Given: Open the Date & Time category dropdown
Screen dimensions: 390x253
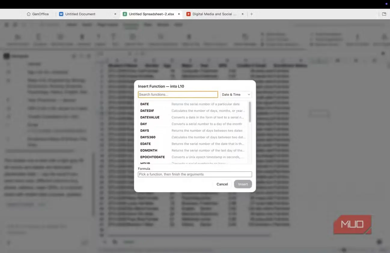Looking at the screenshot, I should pyautogui.click(x=236, y=94).
